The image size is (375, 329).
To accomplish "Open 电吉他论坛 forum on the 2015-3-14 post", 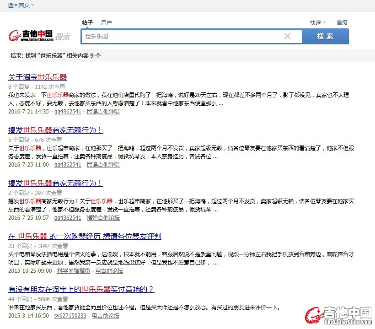I will (x=106, y=316).
